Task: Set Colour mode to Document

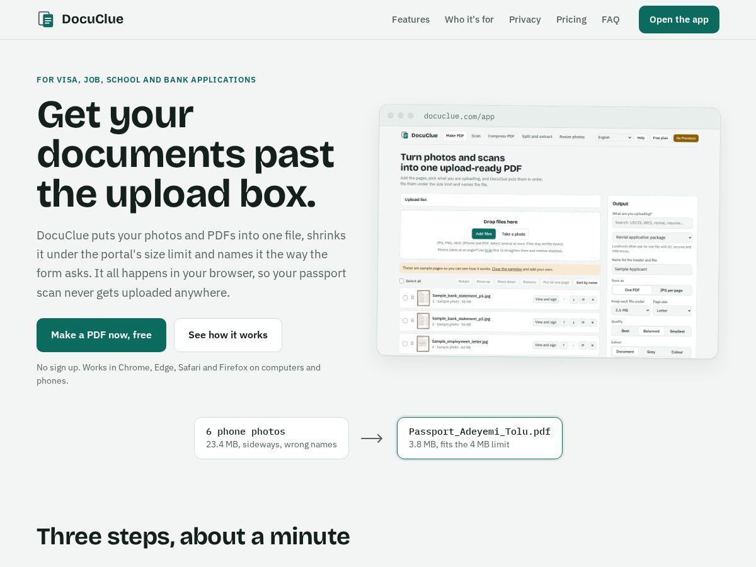Action: 625,352
